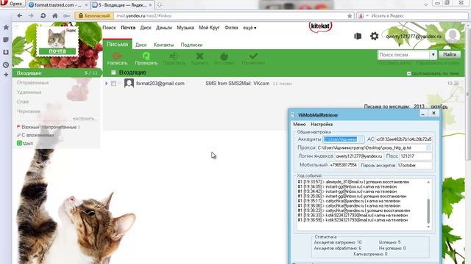Click the Это спам icon
The width and height of the screenshot is (471, 264).
click(x=224, y=56)
